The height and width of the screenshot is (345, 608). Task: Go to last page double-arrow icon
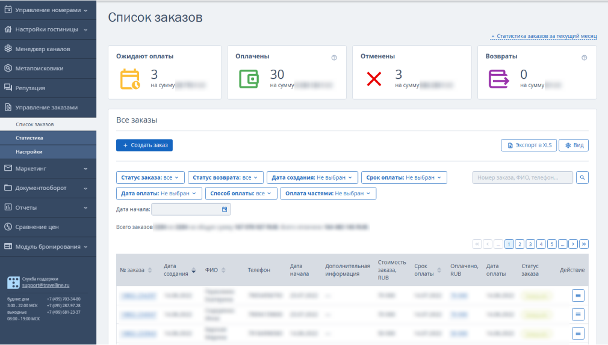click(583, 244)
